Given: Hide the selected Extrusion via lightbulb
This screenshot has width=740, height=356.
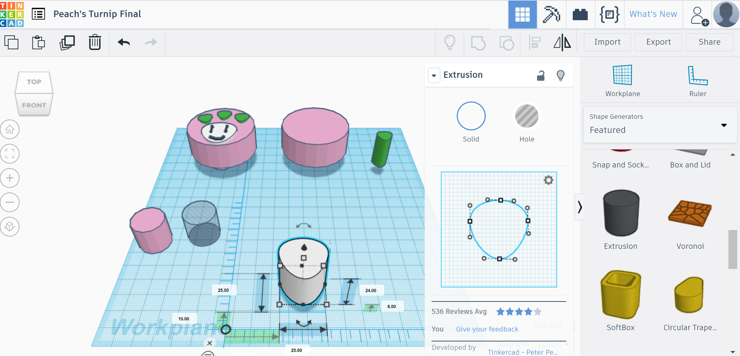Looking at the screenshot, I should pyautogui.click(x=561, y=75).
